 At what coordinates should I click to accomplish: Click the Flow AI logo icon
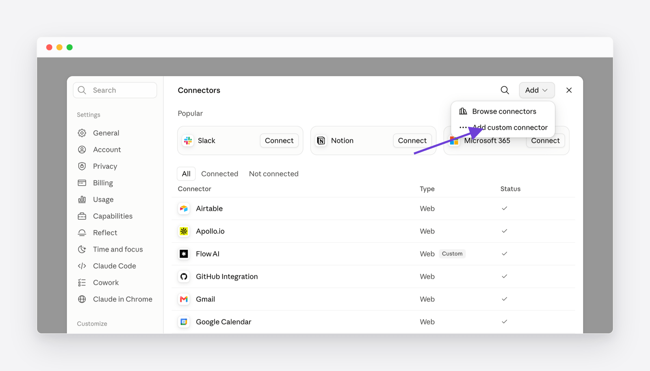[x=184, y=254]
